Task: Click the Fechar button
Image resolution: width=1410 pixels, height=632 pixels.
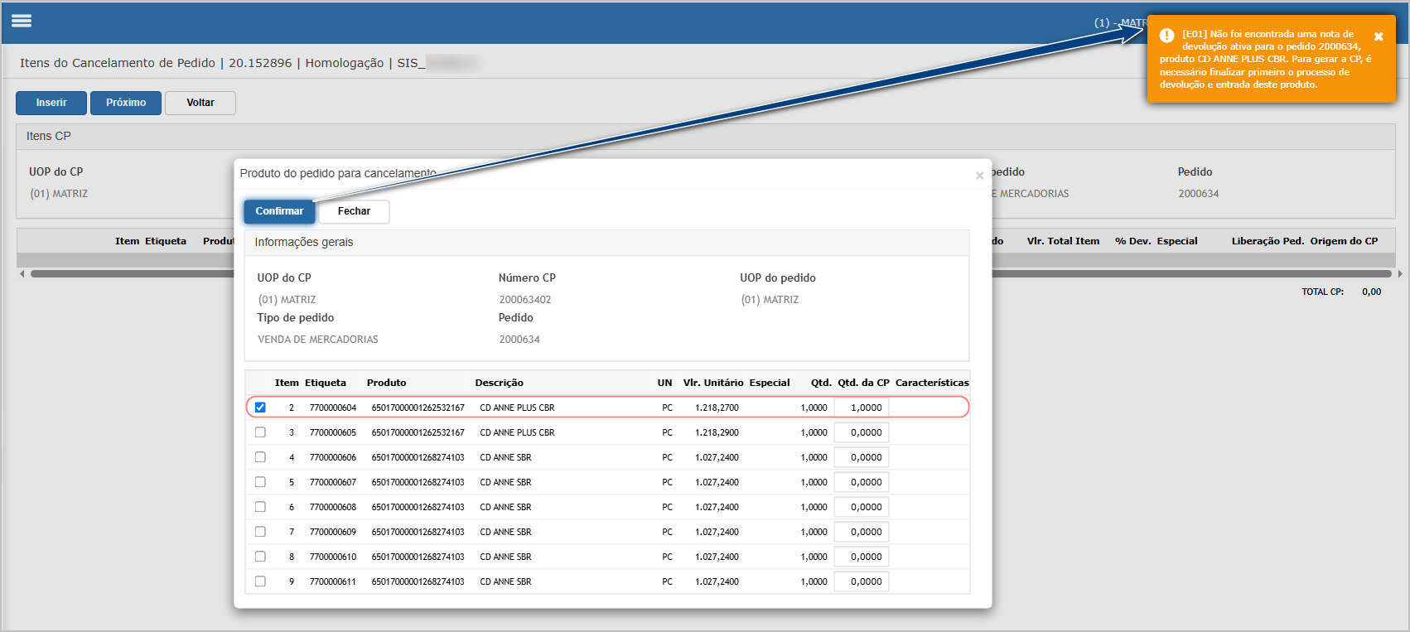Action: (354, 211)
